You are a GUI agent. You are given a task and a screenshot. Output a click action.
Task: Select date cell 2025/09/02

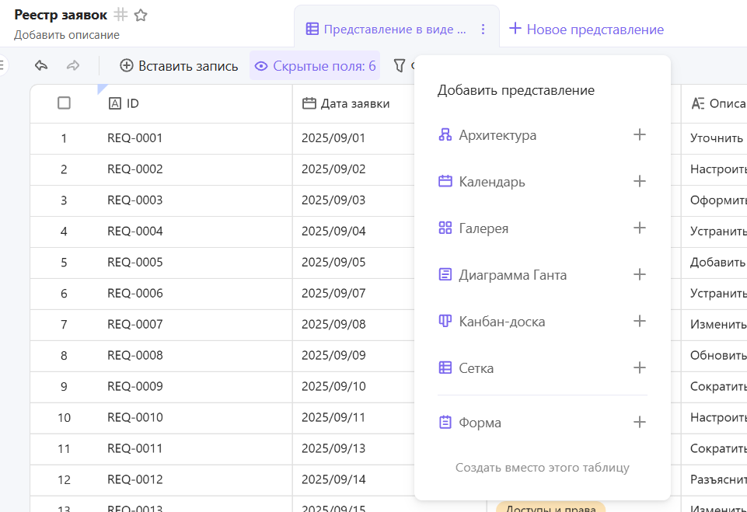354,169
